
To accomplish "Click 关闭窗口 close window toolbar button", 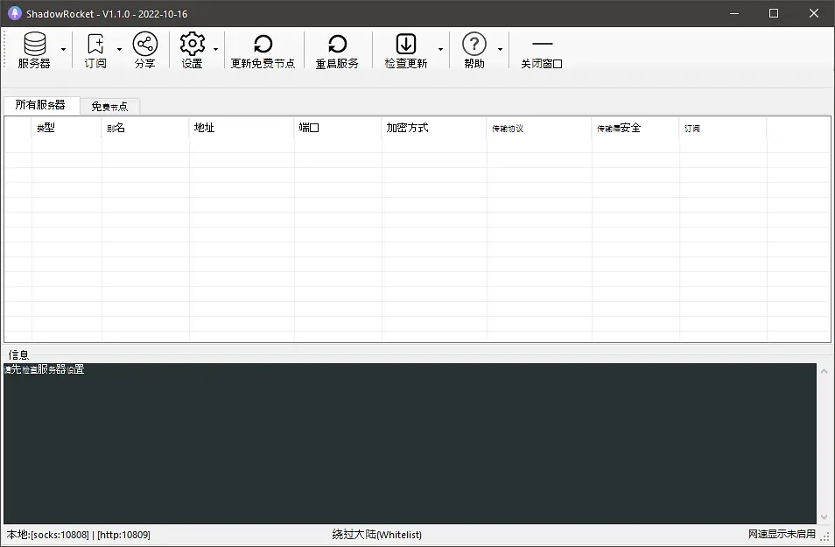I will [542, 50].
